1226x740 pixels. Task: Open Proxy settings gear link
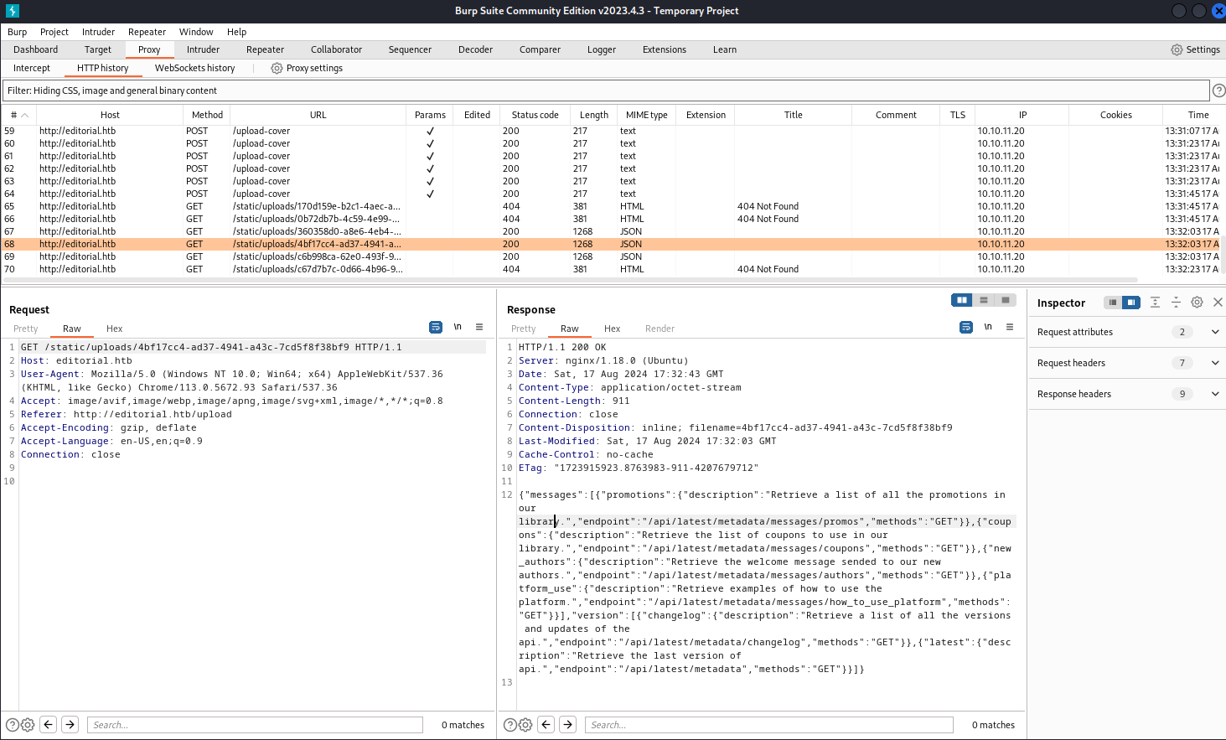tap(307, 68)
